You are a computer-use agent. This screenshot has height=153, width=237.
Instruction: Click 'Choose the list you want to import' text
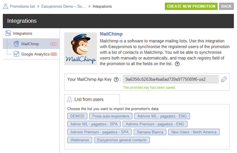pyautogui.click(x=113, y=109)
